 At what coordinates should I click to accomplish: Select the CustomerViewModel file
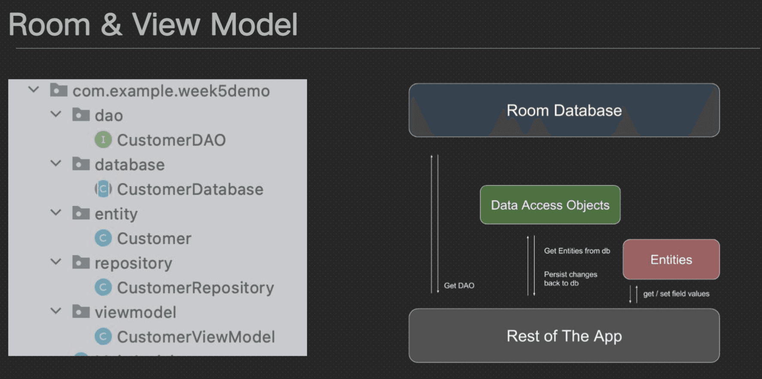click(196, 337)
